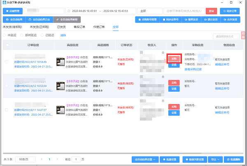Open the 全自动拍单教程 tutorial

(x=67, y=20)
